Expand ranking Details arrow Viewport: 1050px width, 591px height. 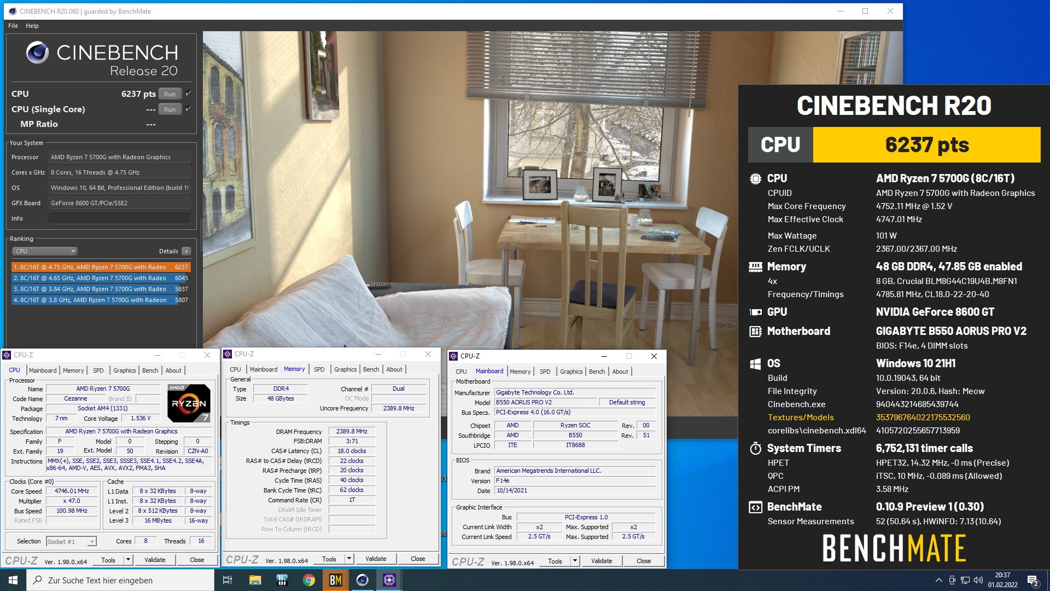186,251
